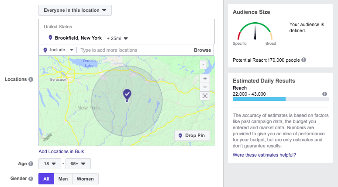Select All genders
The image size is (338, 187).
pos(46,179)
